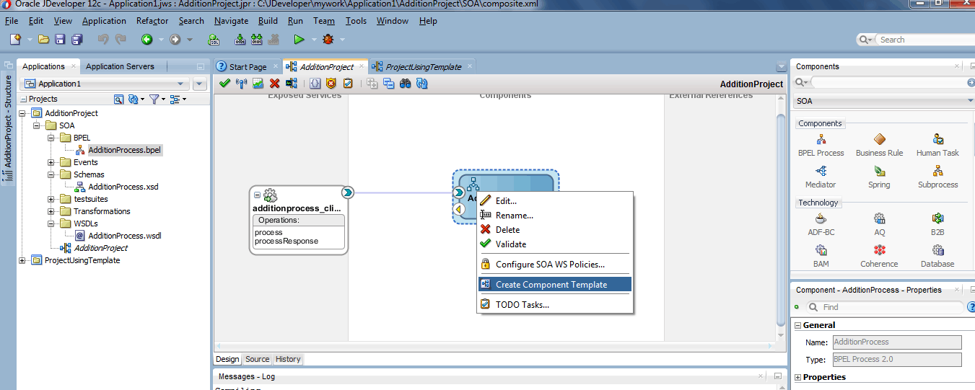Image resolution: width=975 pixels, height=390 pixels.
Task: Switch to the ProjectUsingTemplate editor tab
Action: (422, 66)
